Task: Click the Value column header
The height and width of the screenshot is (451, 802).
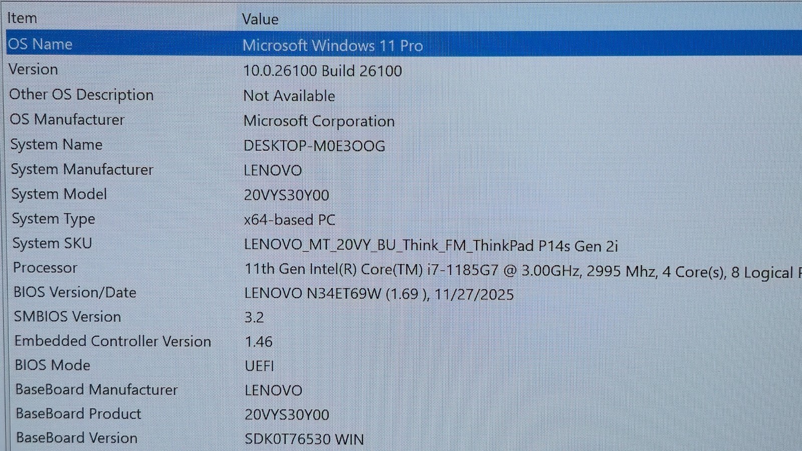Action: click(x=260, y=19)
